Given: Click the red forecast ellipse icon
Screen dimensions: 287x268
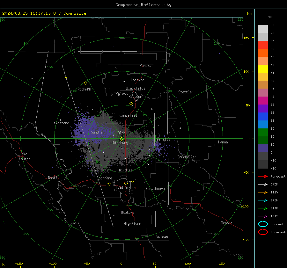Looking at the screenshot, I should pos(263,232).
